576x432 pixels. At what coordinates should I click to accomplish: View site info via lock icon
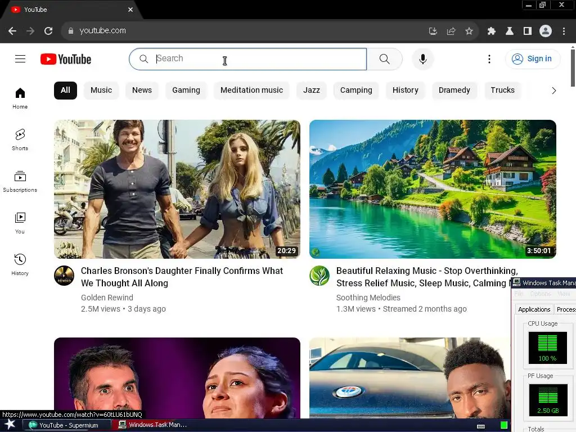(70, 31)
